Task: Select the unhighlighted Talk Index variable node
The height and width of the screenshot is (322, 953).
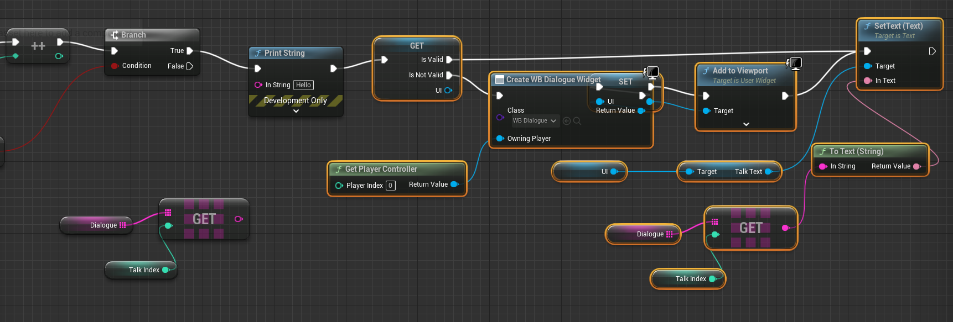Action: [141, 270]
